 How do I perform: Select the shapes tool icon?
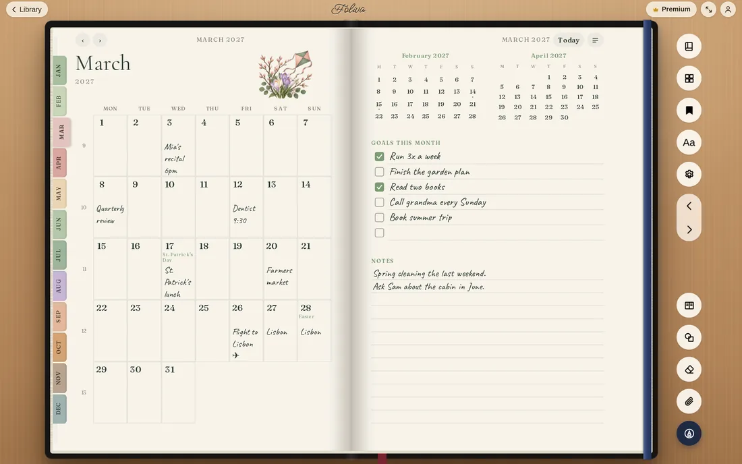[689, 338]
